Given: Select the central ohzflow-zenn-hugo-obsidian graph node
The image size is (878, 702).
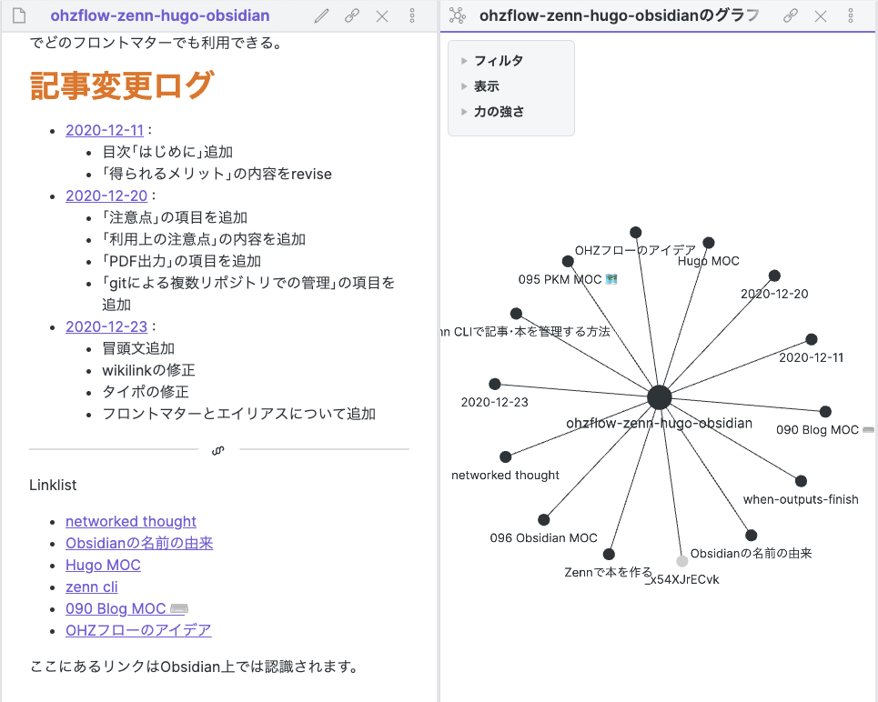Looking at the screenshot, I should (x=660, y=397).
